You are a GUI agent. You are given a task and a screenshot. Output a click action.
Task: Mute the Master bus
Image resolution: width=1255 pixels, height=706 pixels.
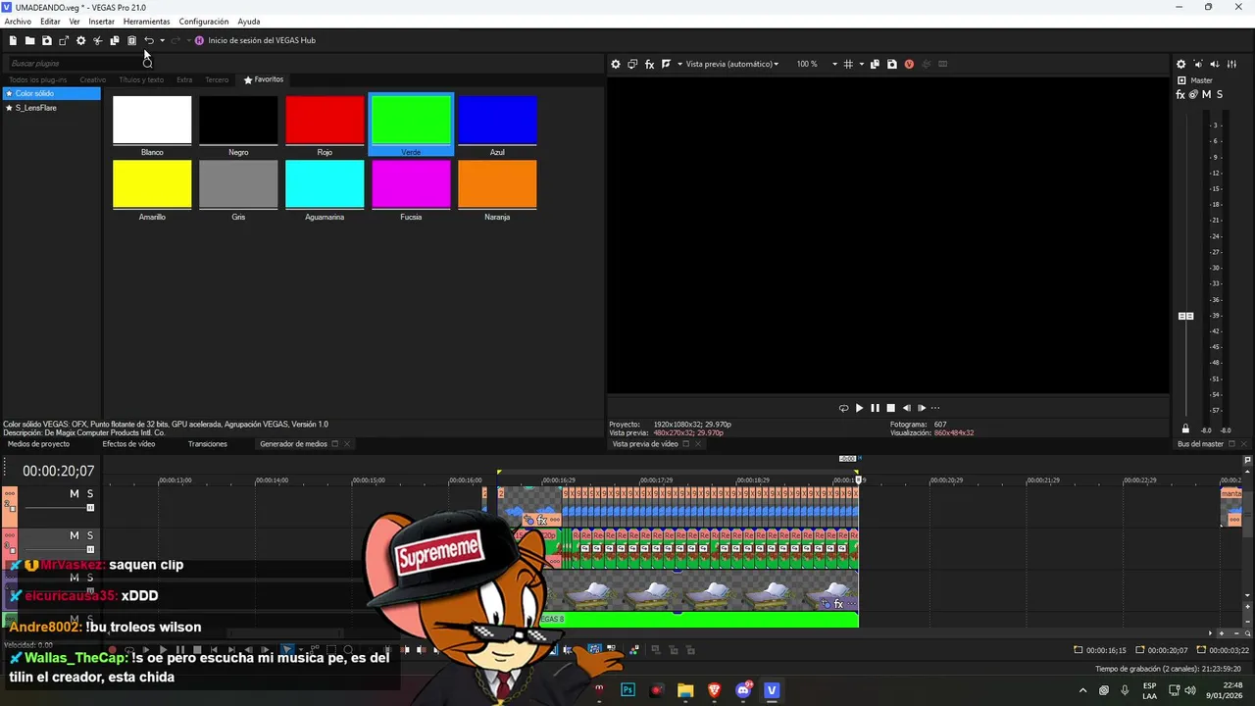pyautogui.click(x=1206, y=94)
